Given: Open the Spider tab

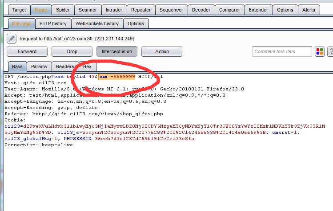Looking at the screenshot, I should click(x=63, y=10).
